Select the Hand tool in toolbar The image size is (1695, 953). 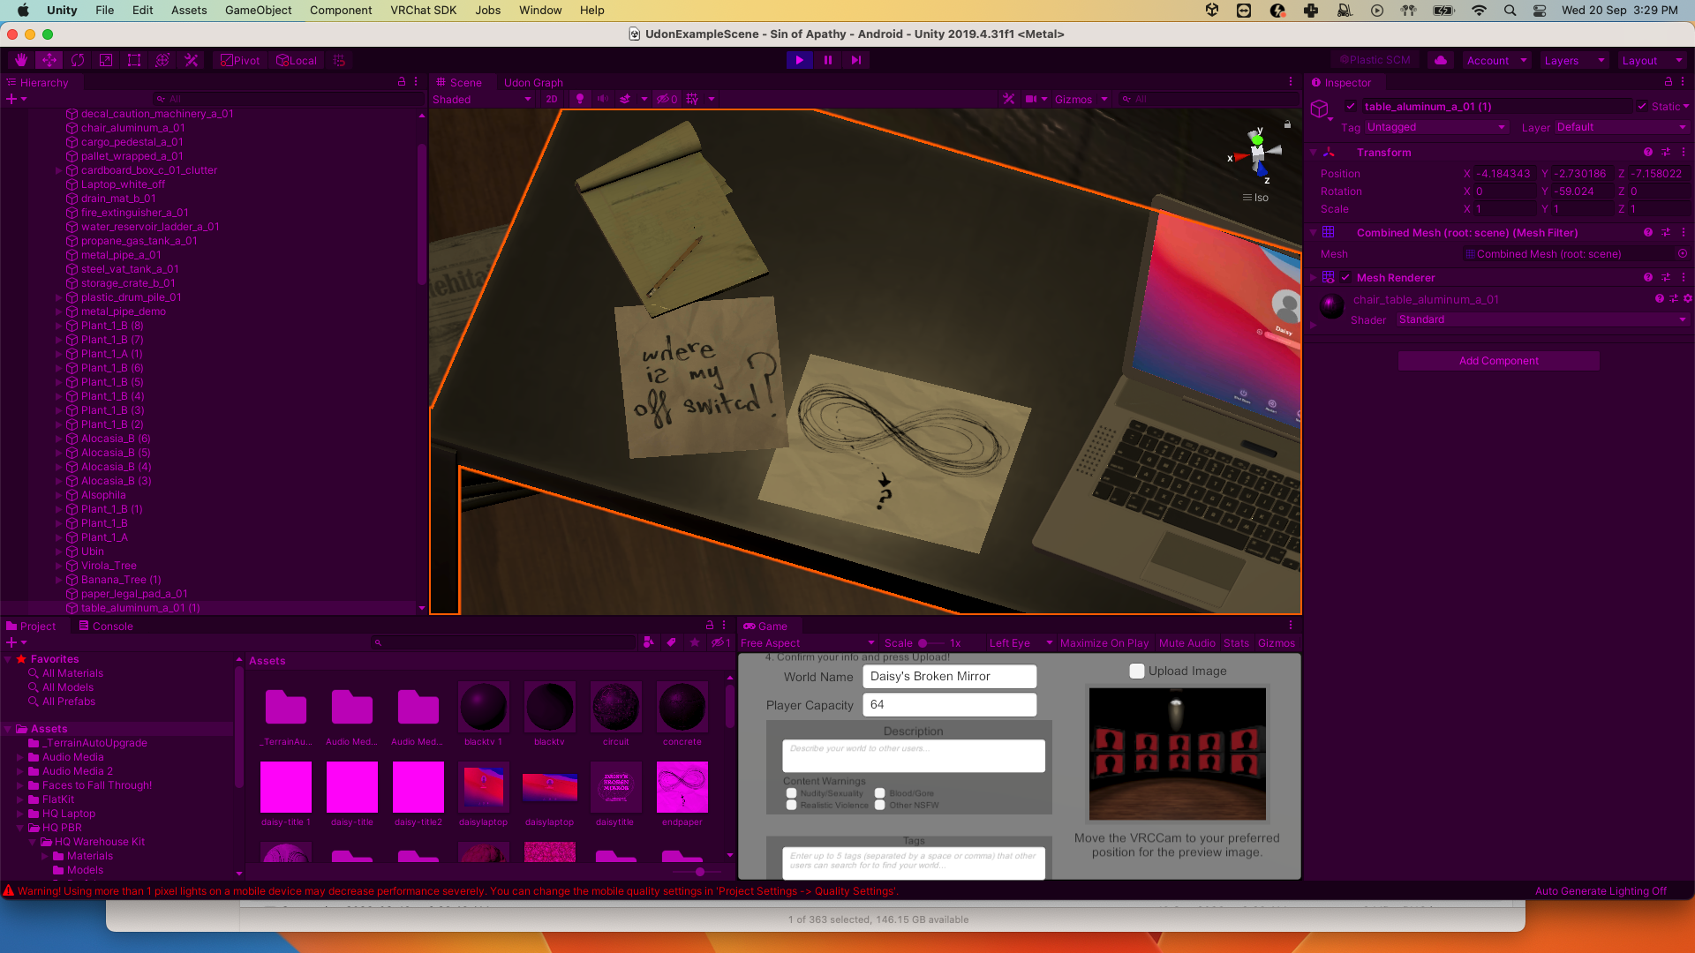tap(21, 60)
